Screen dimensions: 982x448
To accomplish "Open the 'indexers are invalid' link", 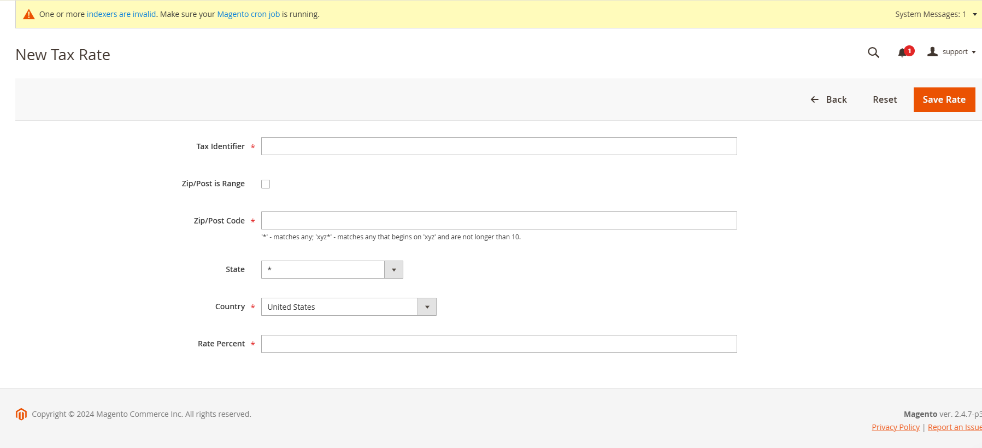I will click(121, 14).
